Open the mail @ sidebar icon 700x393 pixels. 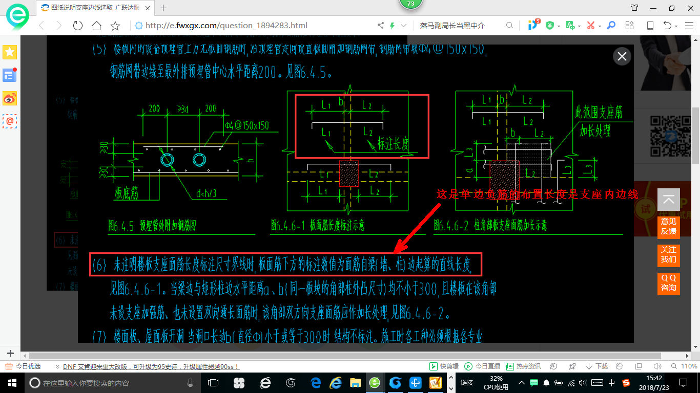click(x=10, y=121)
